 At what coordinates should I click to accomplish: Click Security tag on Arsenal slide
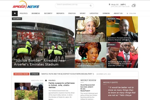click(17, 19)
